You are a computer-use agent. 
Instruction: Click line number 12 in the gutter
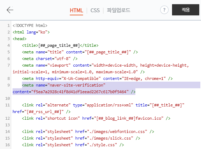7,118
